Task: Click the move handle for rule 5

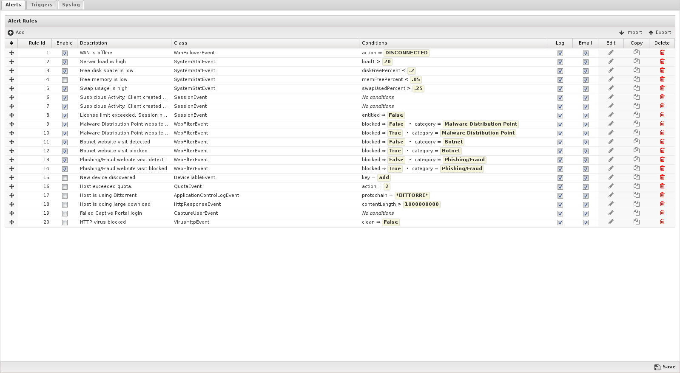Action: 11,88
